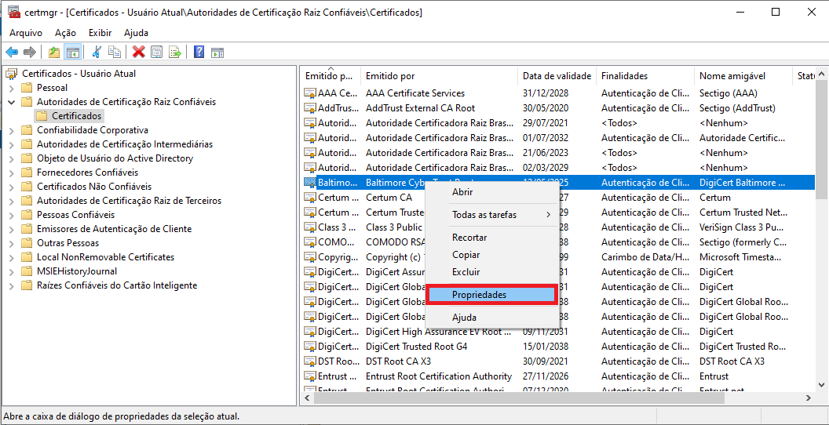Screen dimensions: 829x425
Task: Click the red X Delete icon
Action: 138,53
